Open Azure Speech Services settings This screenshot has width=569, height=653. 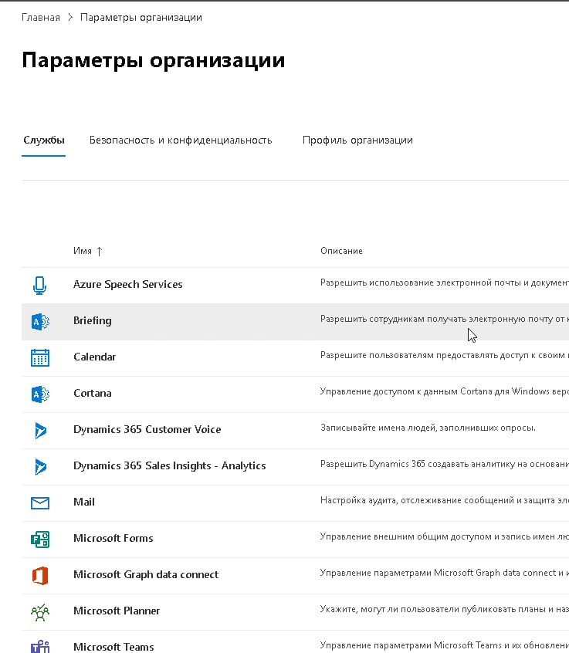(128, 284)
